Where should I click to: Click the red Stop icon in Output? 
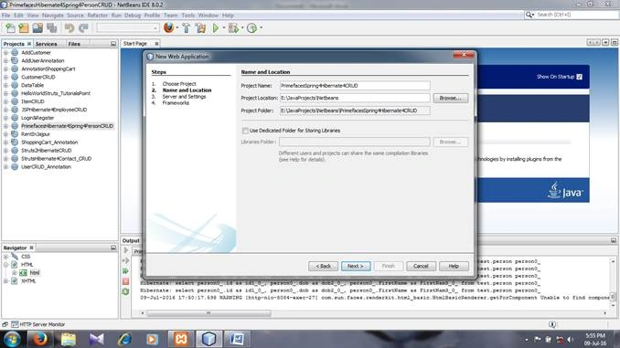tap(126, 281)
